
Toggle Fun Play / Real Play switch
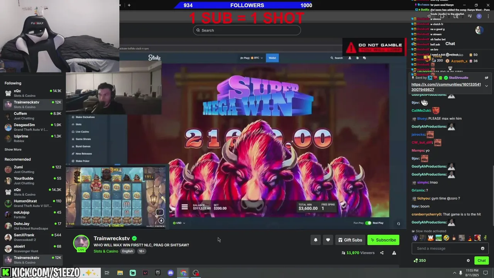[368, 223]
